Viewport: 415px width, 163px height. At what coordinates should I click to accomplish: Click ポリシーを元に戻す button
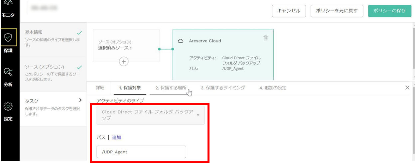[x=337, y=11]
